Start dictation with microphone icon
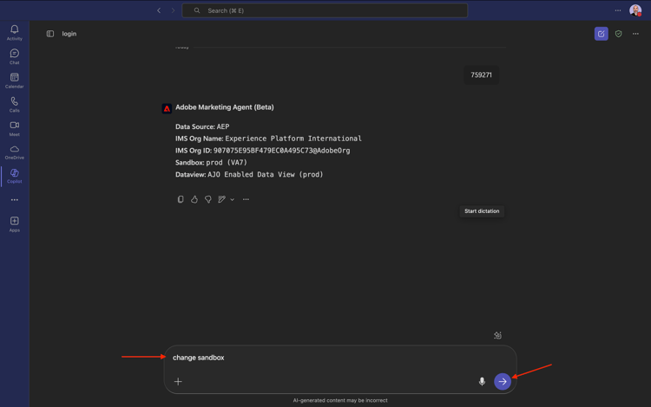The height and width of the screenshot is (407, 651). tap(482, 381)
